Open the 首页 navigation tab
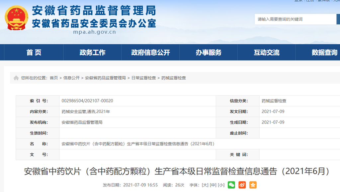This screenshot has height=192, width=340. pyautogui.click(x=34, y=53)
